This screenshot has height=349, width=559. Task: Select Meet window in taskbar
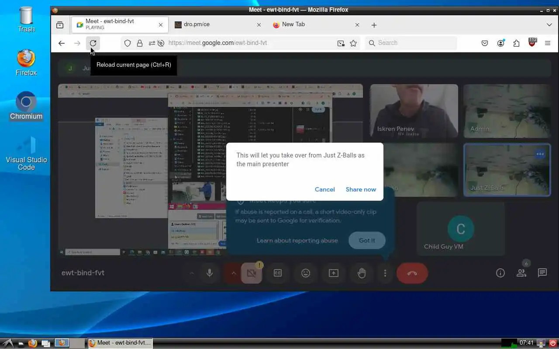pyautogui.click(x=120, y=343)
